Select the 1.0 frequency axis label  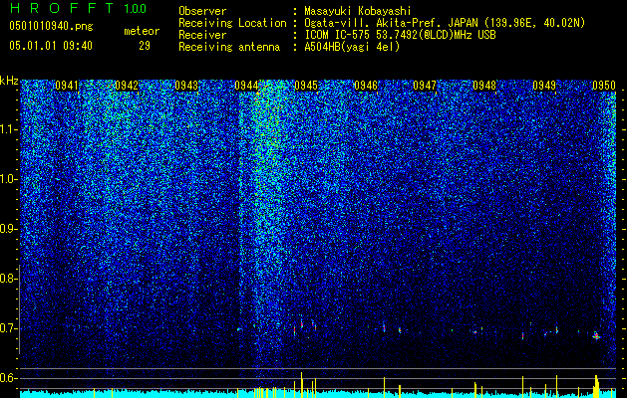[x=8, y=180]
